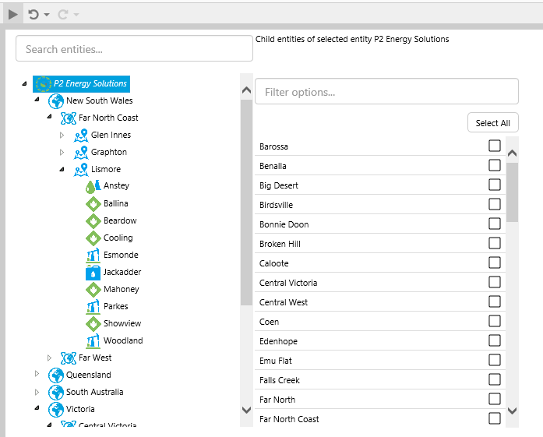Expand the Queensland tree node
Image resolution: width=543 pixels, height=437 pixels.
coord(37,375)
